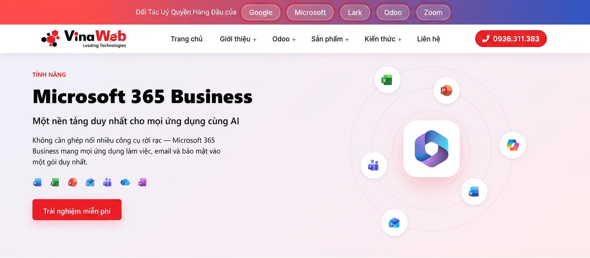Click the OneDrive cloud icon

pos(125,182)
